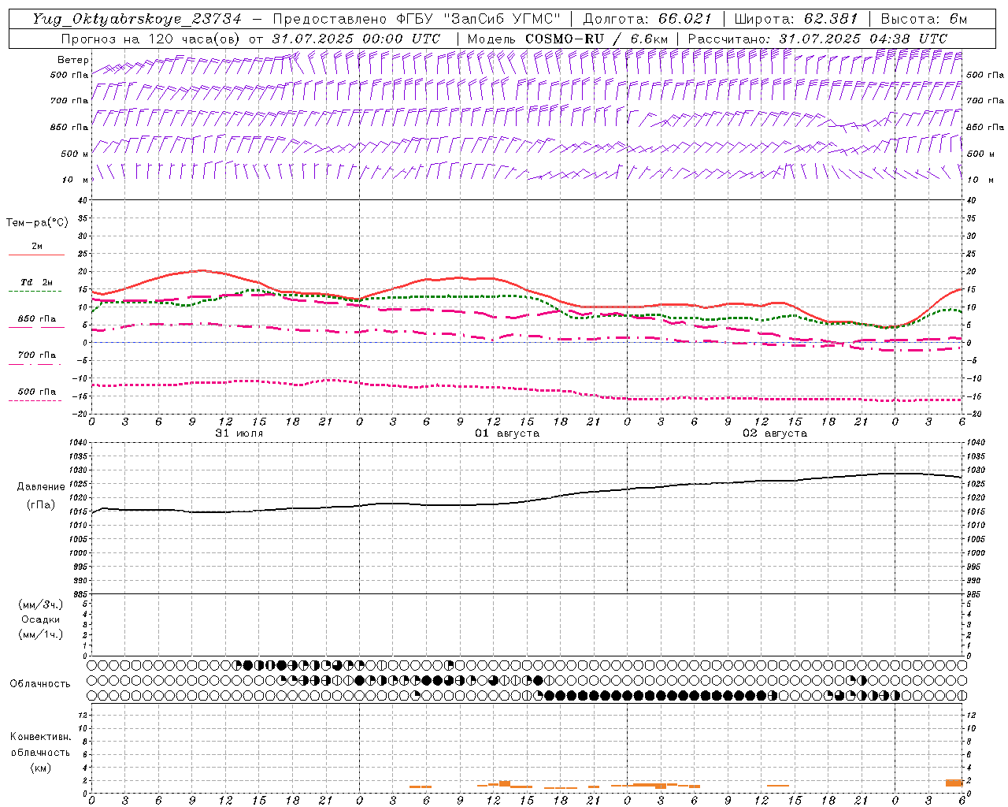Click the 31 июля date label
The width and height of the screenshot is (1008, 807).
pos(240,433)
